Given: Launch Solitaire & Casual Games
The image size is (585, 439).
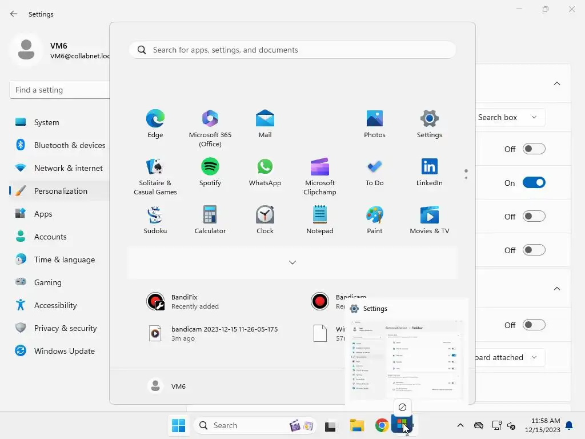Looking at the screenshot, I should point(155,177).
